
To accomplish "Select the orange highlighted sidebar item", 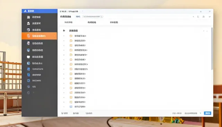I will click(39, 36).
